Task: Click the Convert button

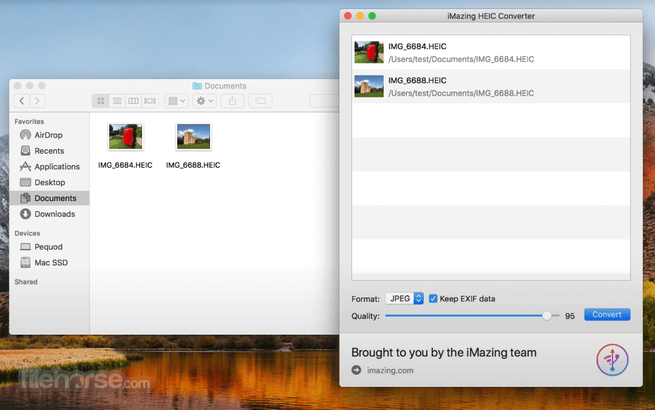Action: pyautogui.click(x=607, y=314)
